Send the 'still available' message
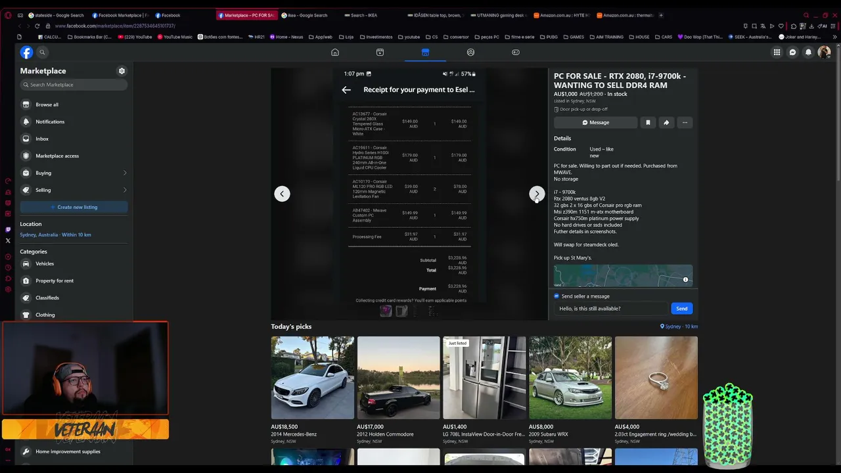 click(682, 309)
